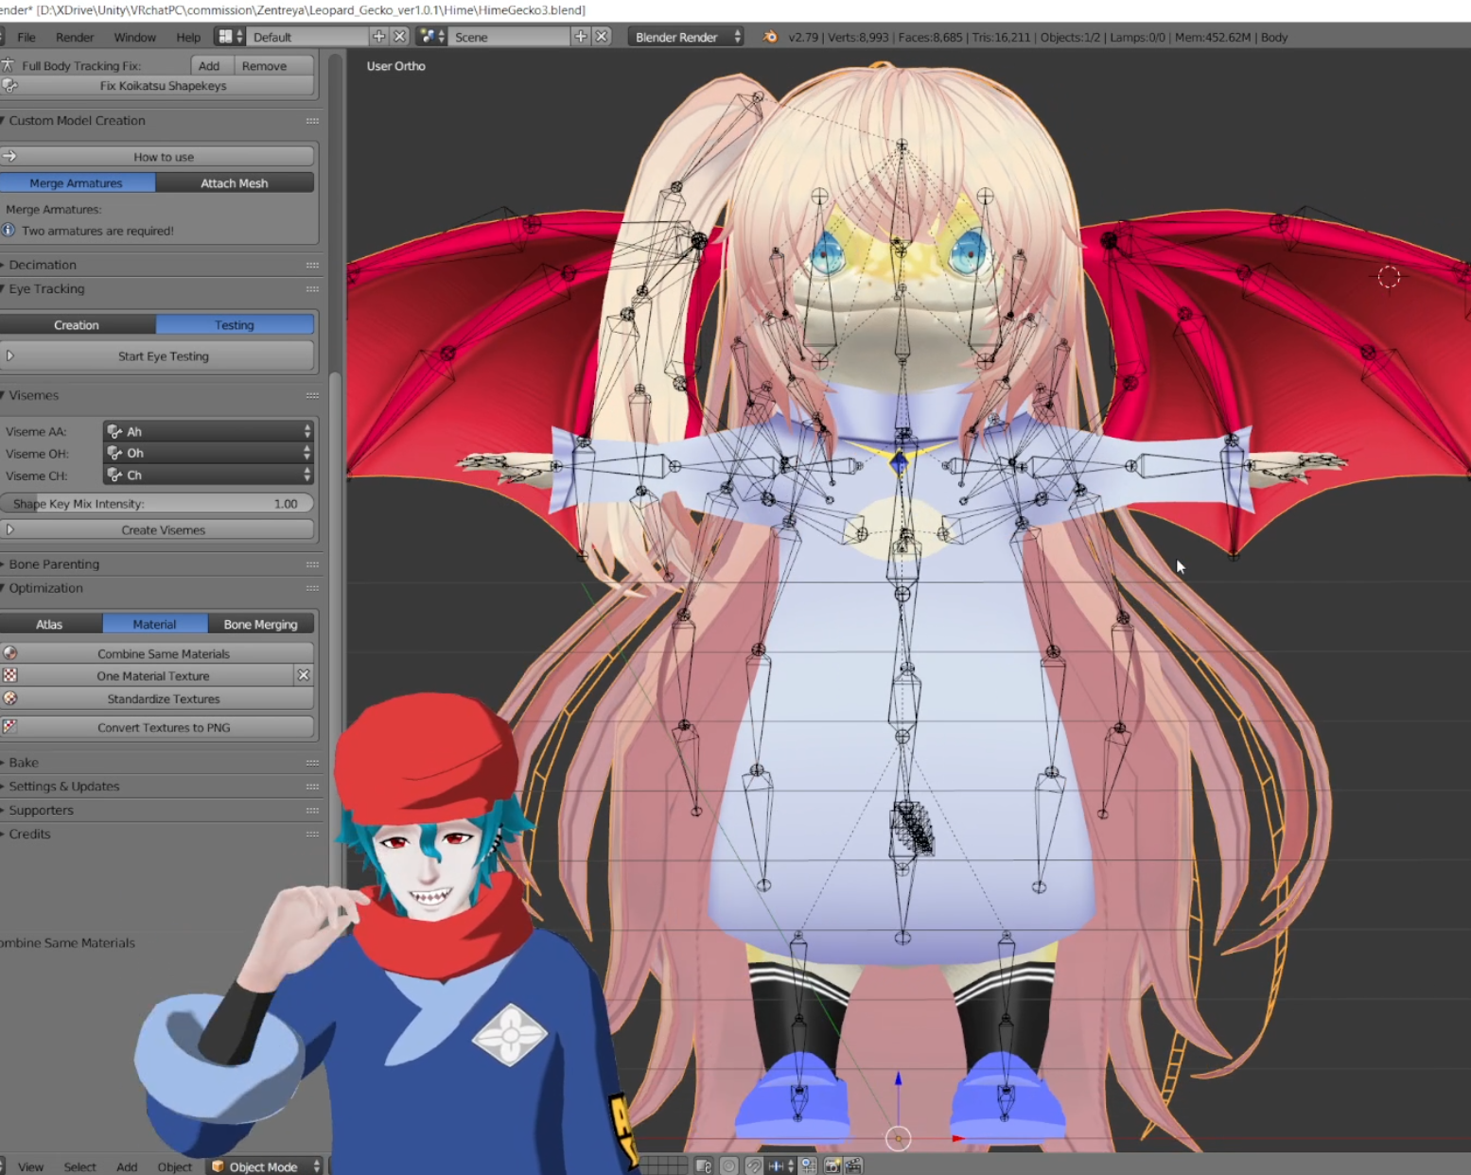Add new screen layout with plus icon

click(379, 37)
